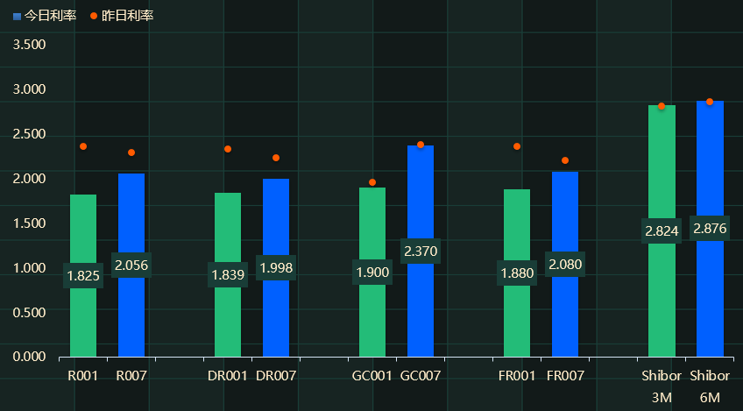Click the 1.000 y-axis tick label

pyautogui.click(x=30, y=268)
